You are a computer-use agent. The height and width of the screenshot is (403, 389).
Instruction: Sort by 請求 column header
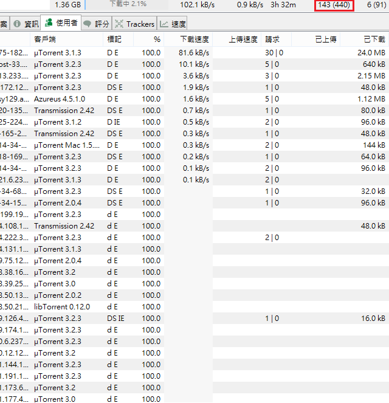(276, 40)
